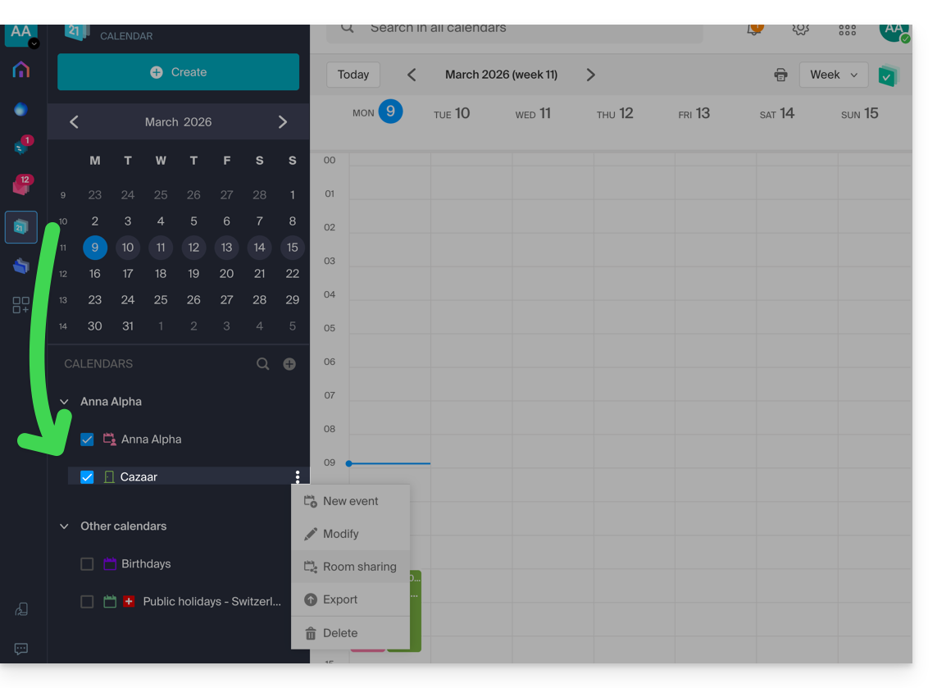937x688 pixels.
Task: Go to next month in mini calendar
Action: pyautogui.click(x=283, y=122)
